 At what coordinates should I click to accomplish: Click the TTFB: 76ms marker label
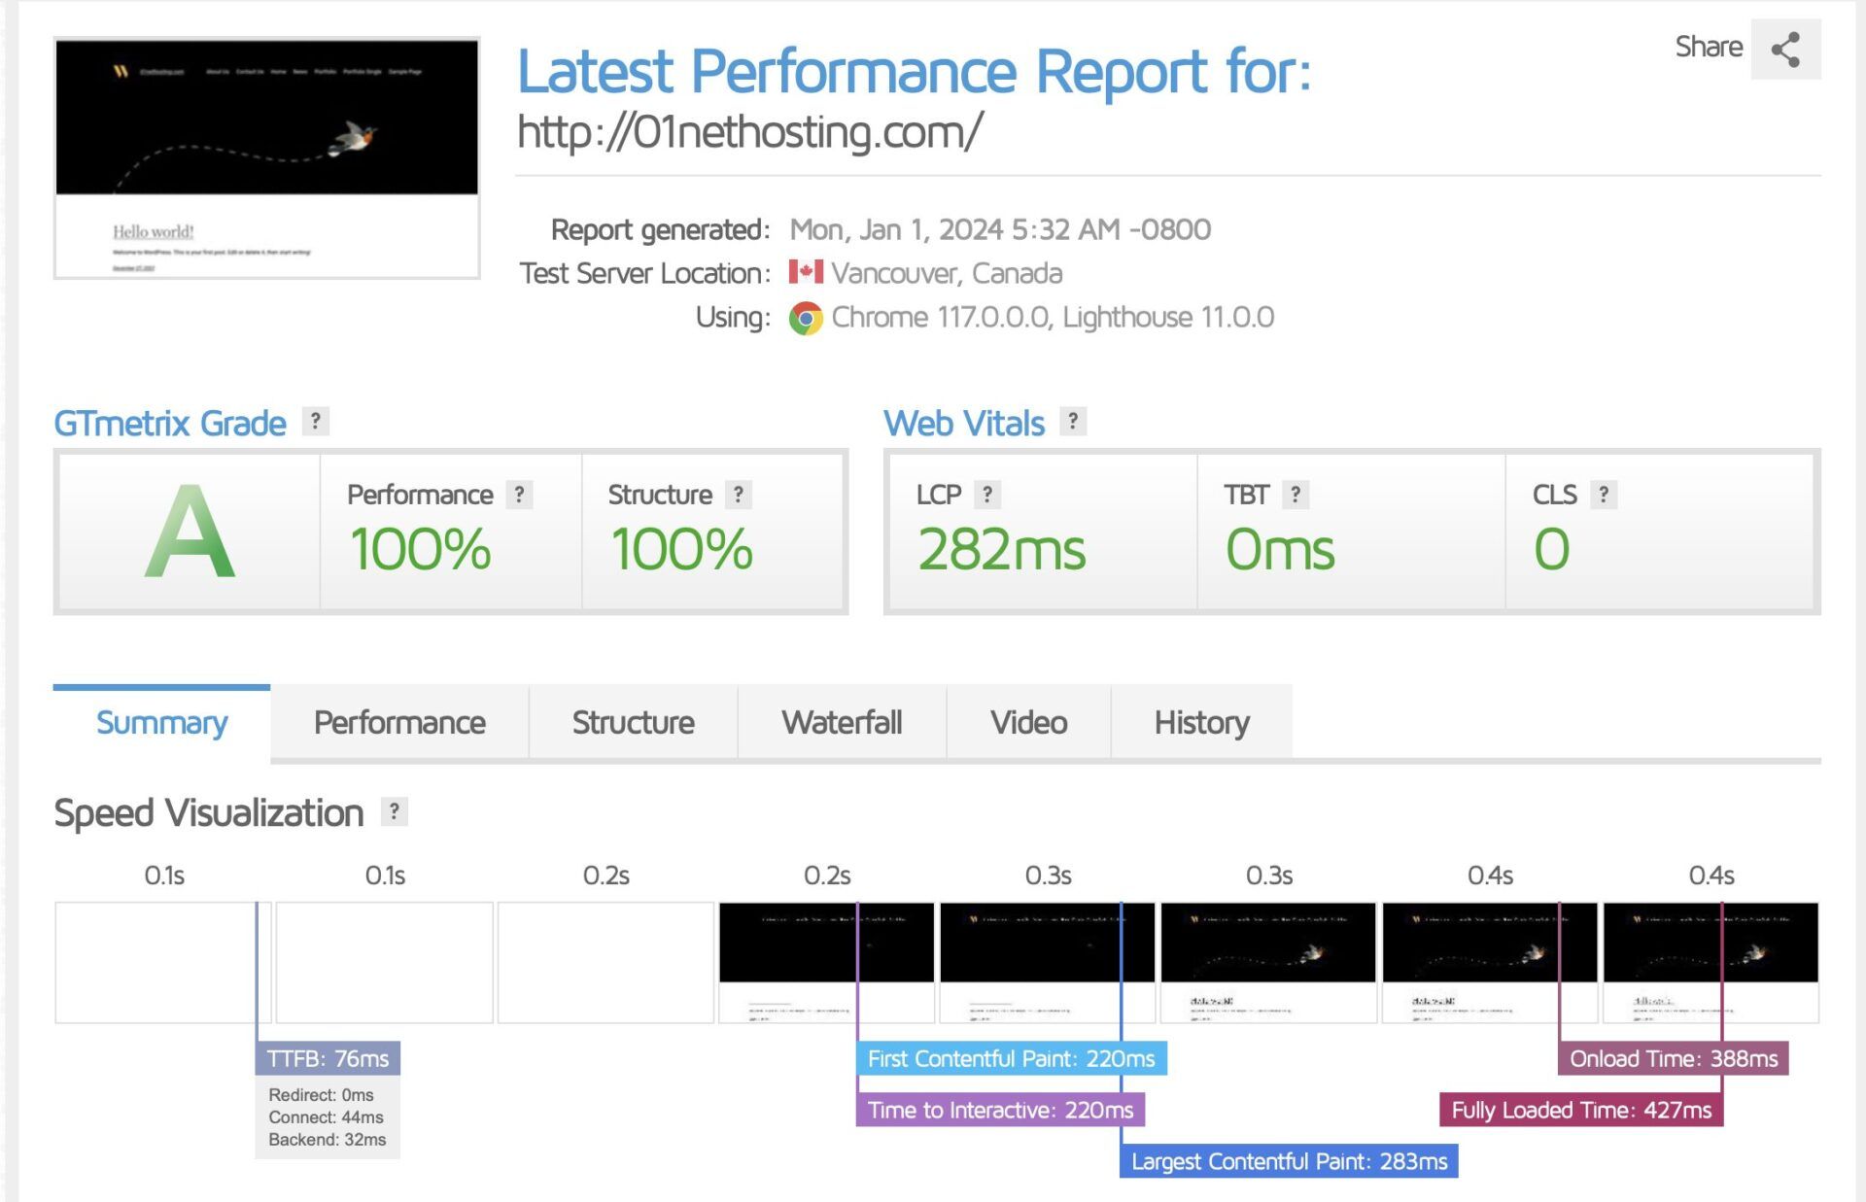(x=328, y=1058)
